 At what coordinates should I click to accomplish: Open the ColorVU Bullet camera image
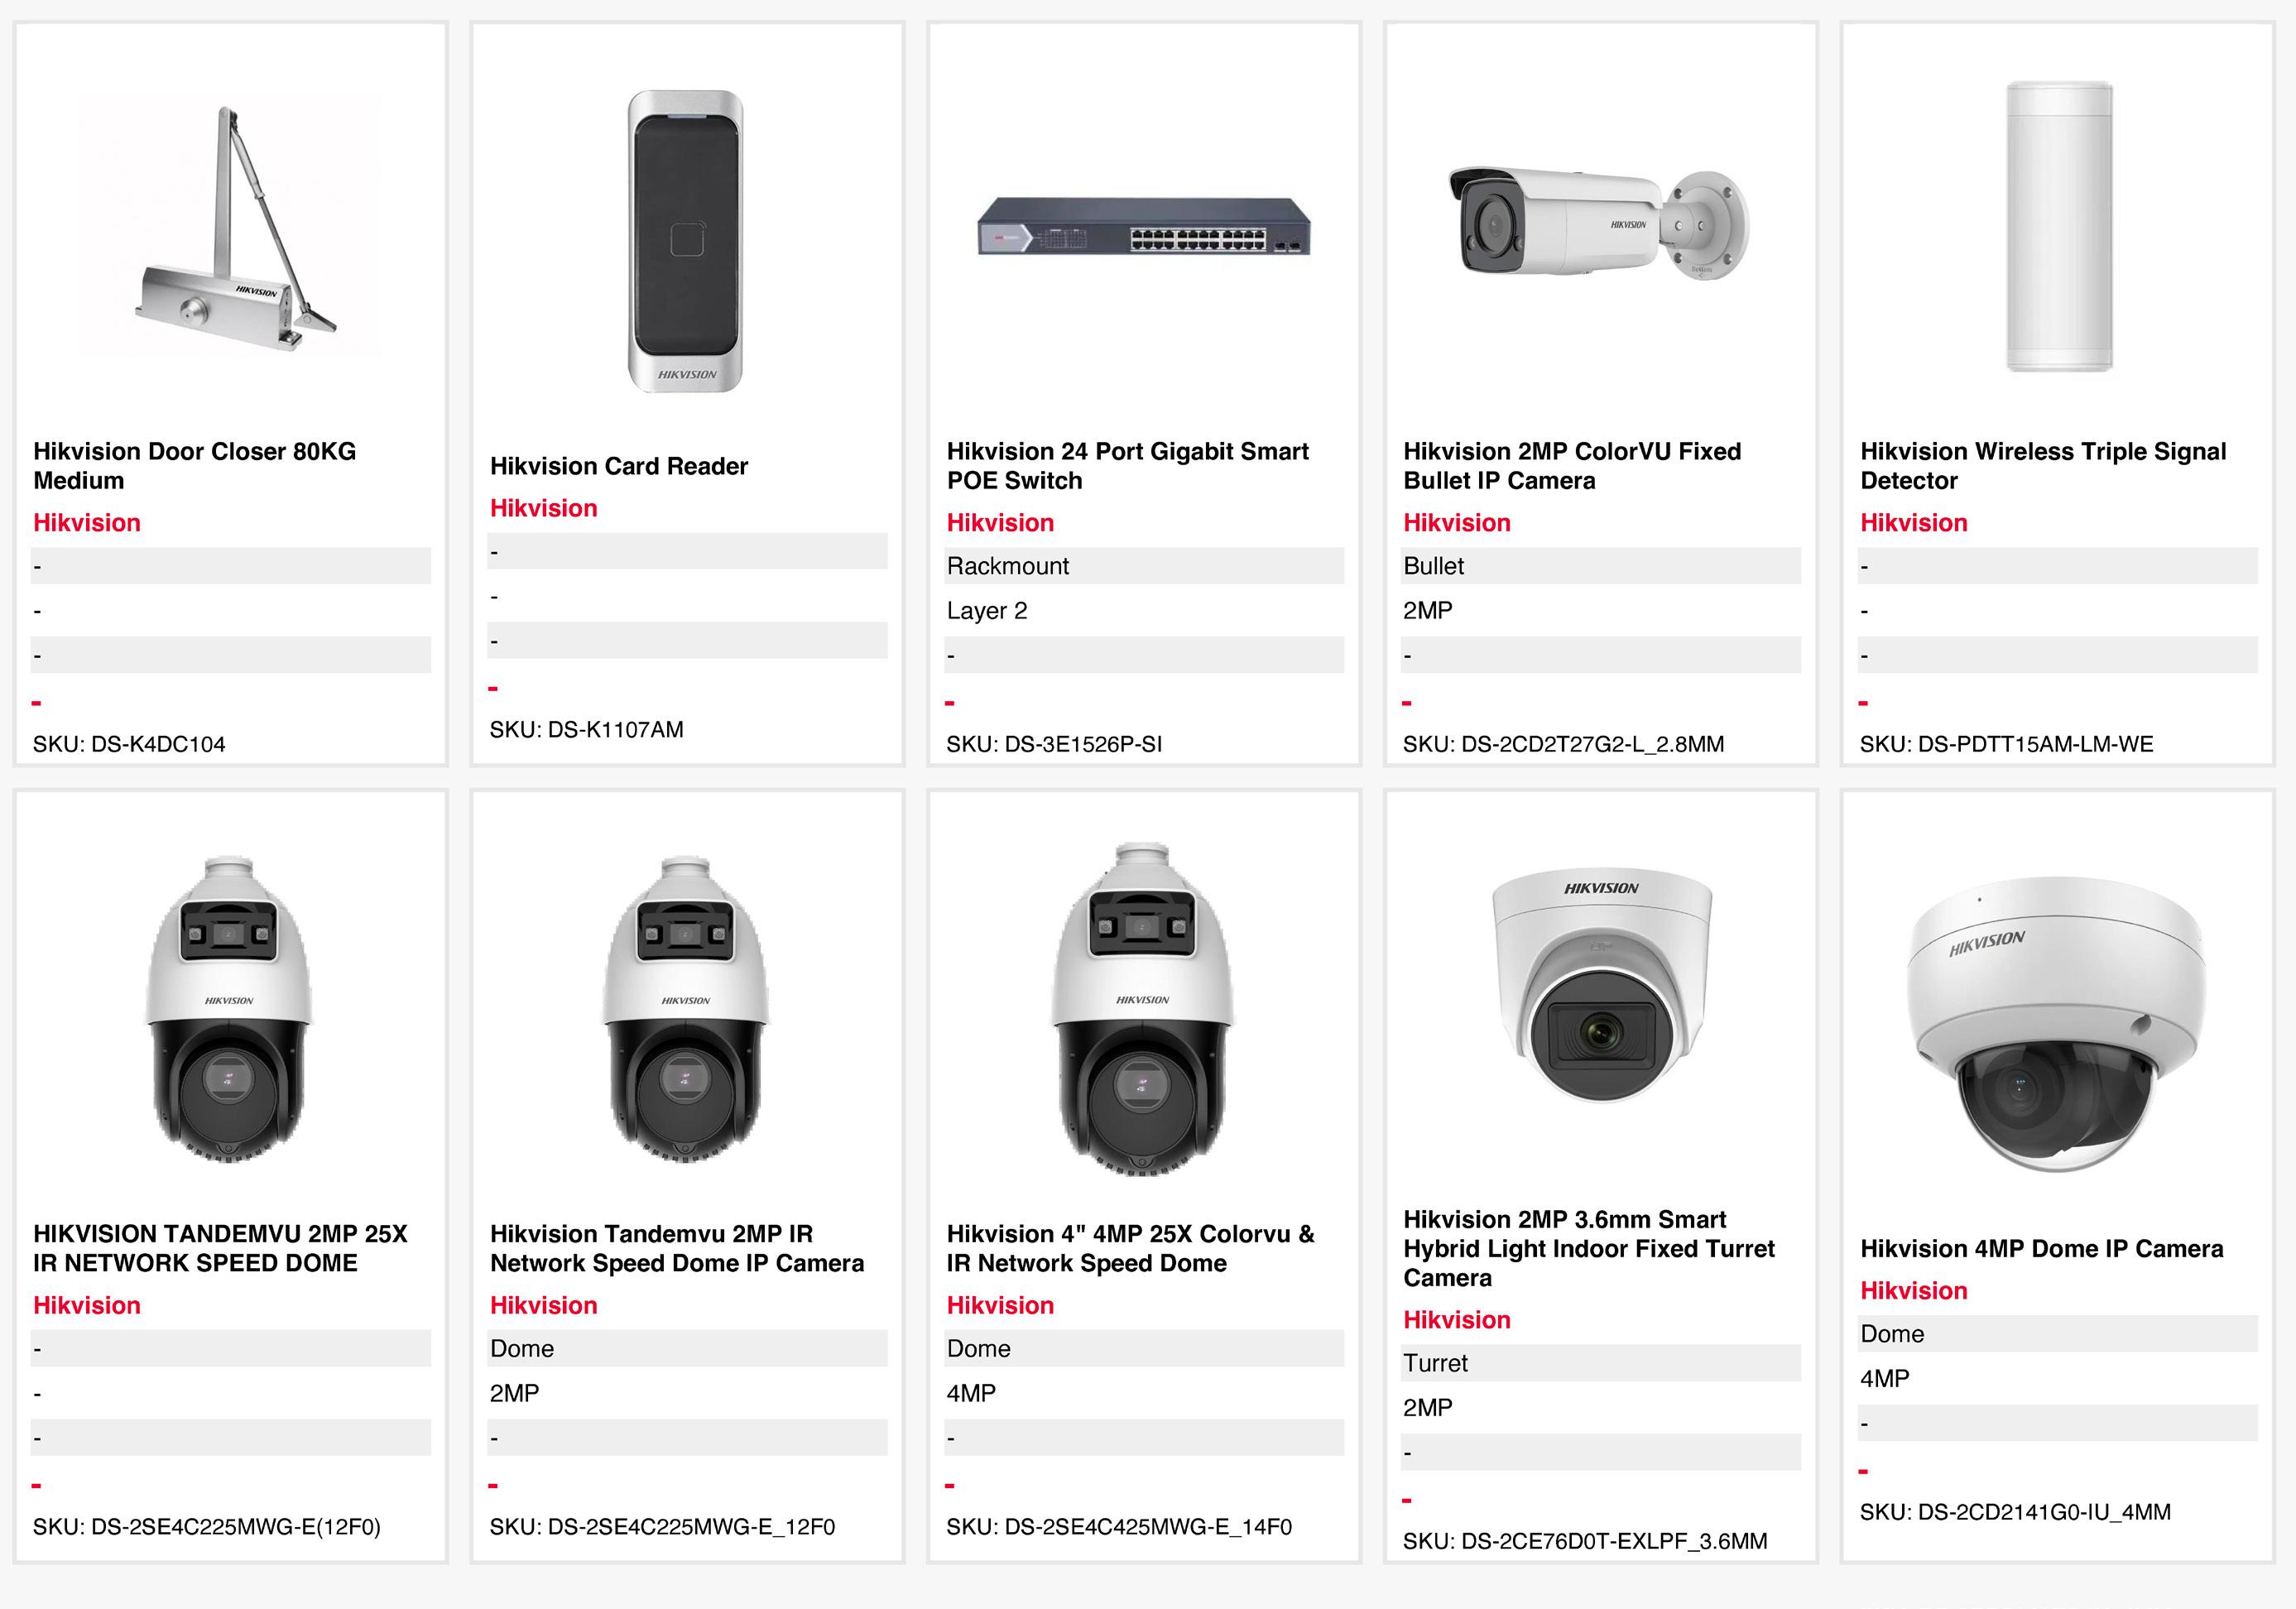(1599, 222)
